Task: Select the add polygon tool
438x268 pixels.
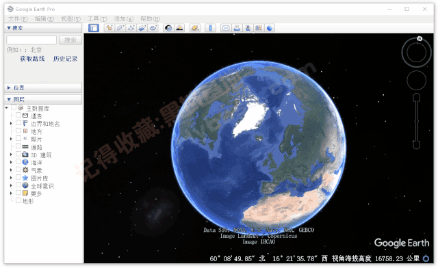Action: point(120,28)
